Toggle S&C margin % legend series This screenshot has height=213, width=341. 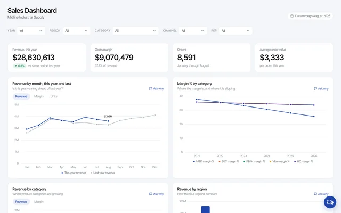coord(229,161)
